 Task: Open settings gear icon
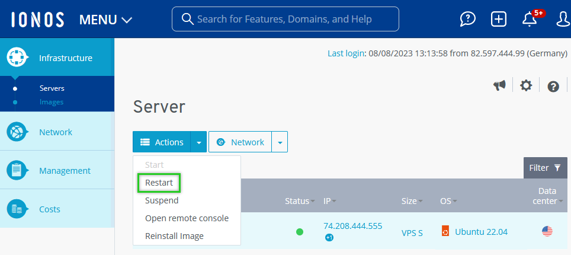pyautogui.click(x=526, y=86)
